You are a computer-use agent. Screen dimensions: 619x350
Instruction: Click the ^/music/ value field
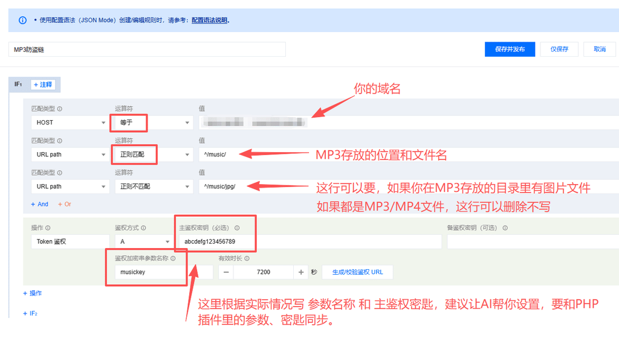(x=409, y=154)
